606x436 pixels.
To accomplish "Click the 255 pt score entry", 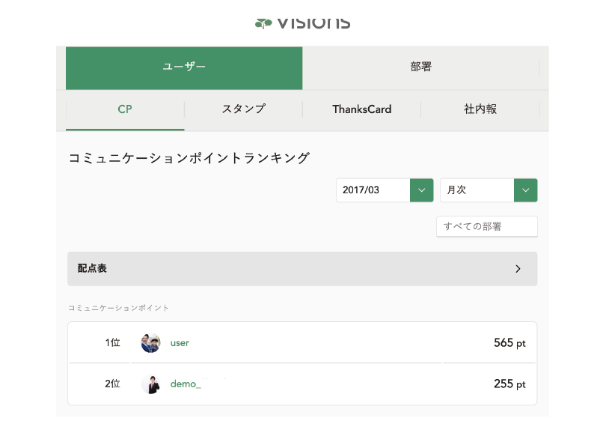I will [x=509, y=384].
